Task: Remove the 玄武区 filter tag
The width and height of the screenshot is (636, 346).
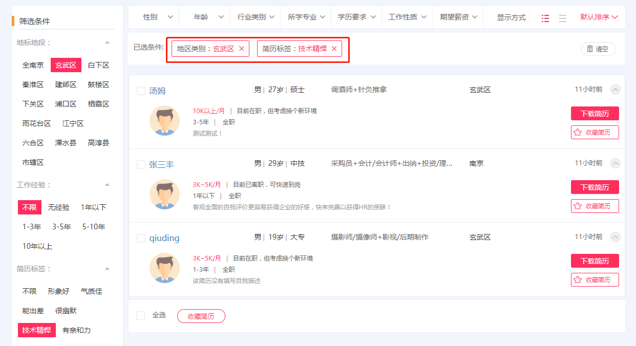Action: point(242,49)
